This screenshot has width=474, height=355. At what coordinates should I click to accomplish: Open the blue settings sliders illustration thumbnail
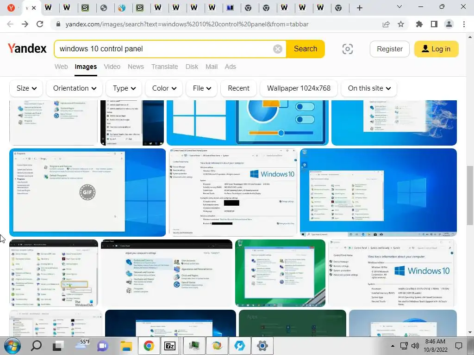(248, 123)
